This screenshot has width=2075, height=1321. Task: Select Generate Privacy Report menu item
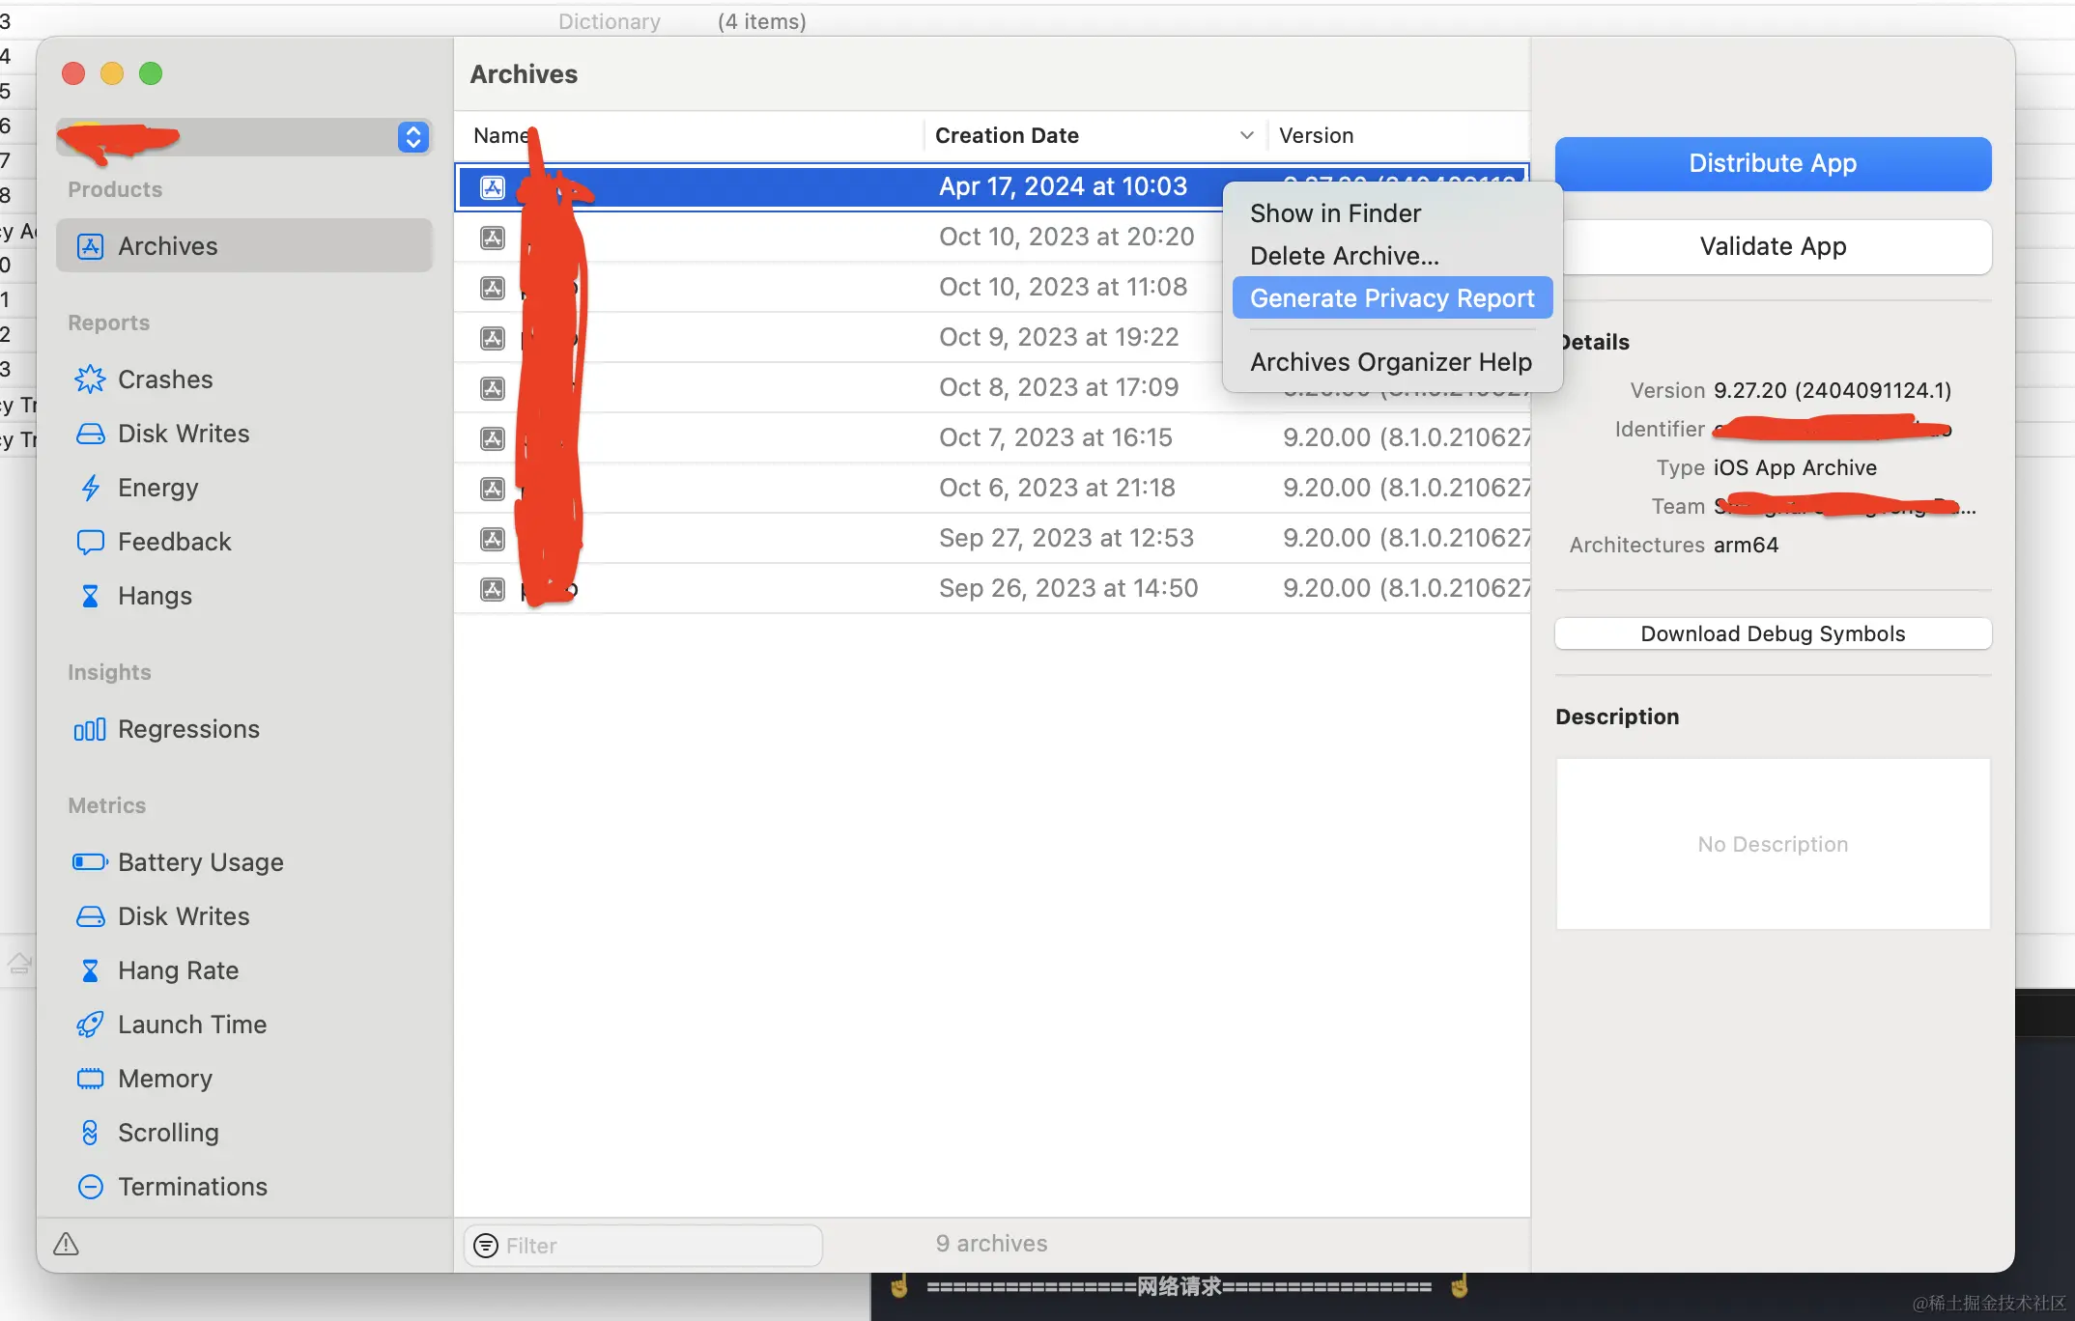tap(1392, 298)
